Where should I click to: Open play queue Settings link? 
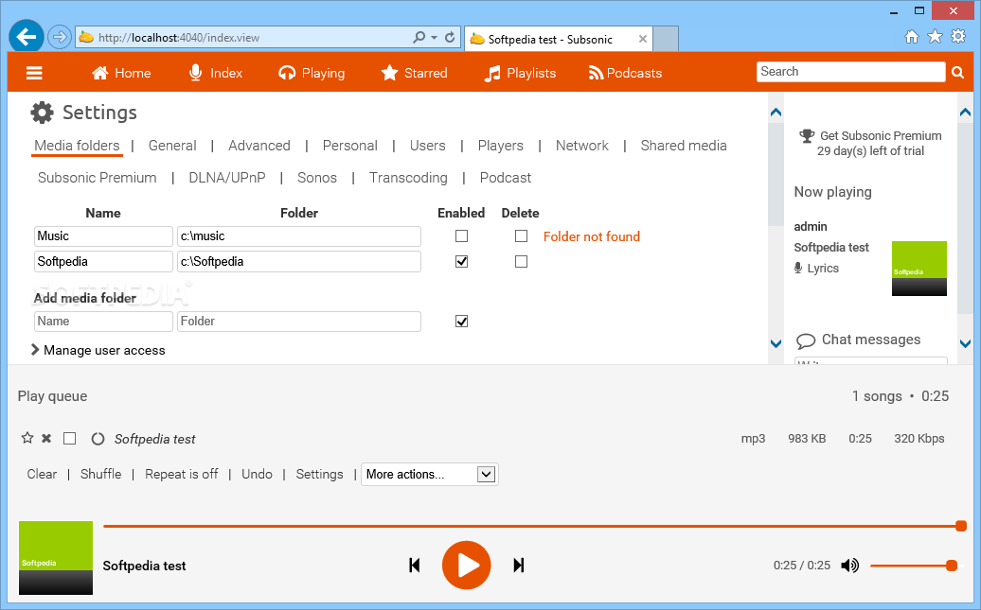tap(320, 475)
